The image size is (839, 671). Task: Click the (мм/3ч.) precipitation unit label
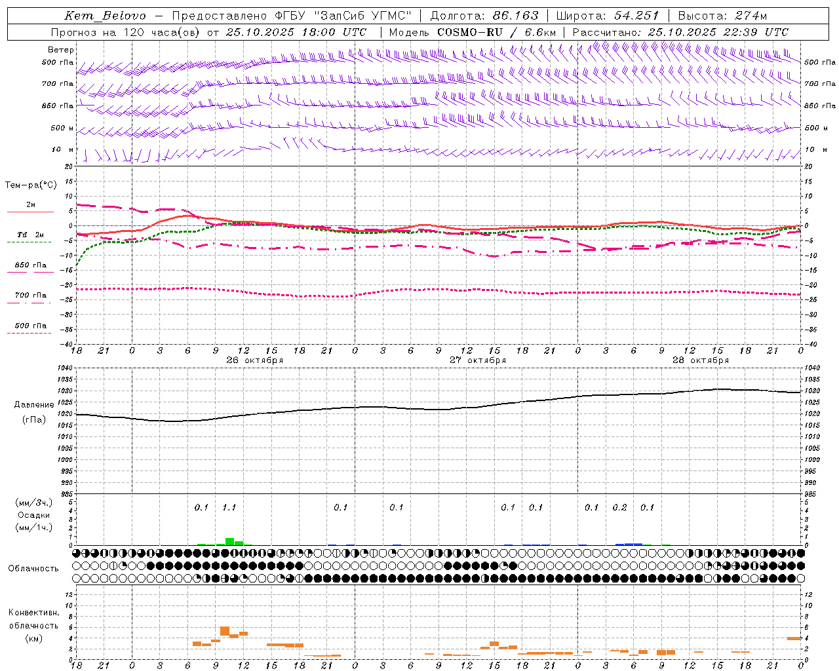click(33, 503)
